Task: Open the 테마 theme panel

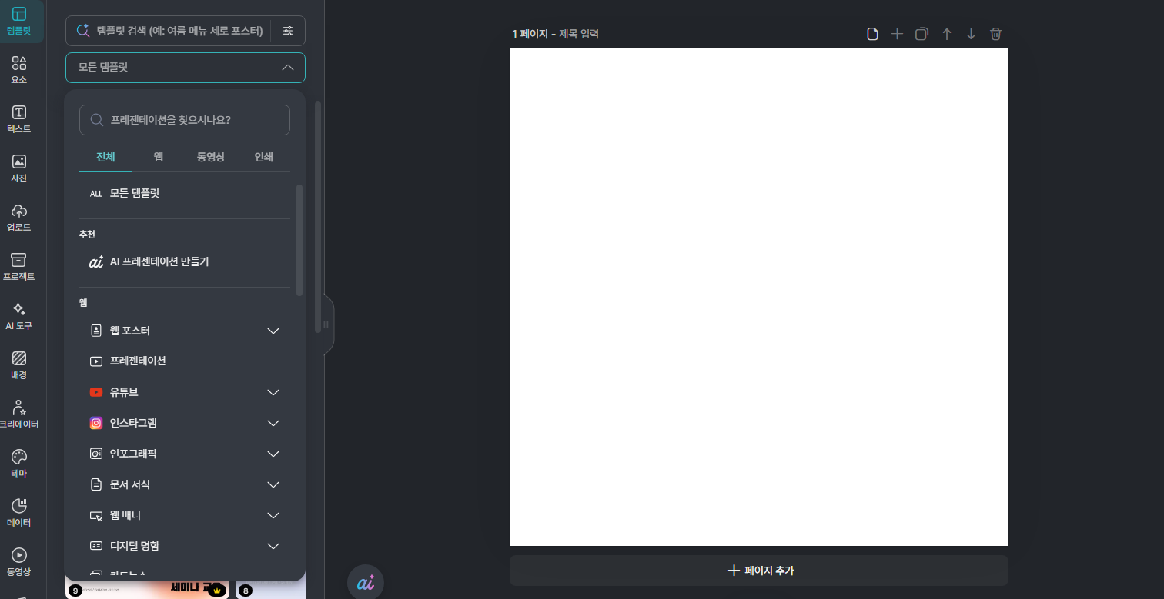Action: [19, 464]
